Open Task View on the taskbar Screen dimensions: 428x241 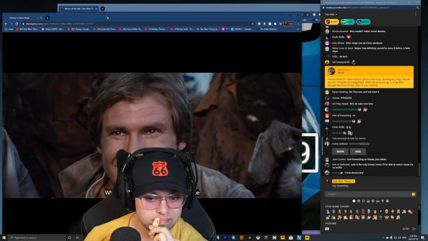(x=78, y=238)
